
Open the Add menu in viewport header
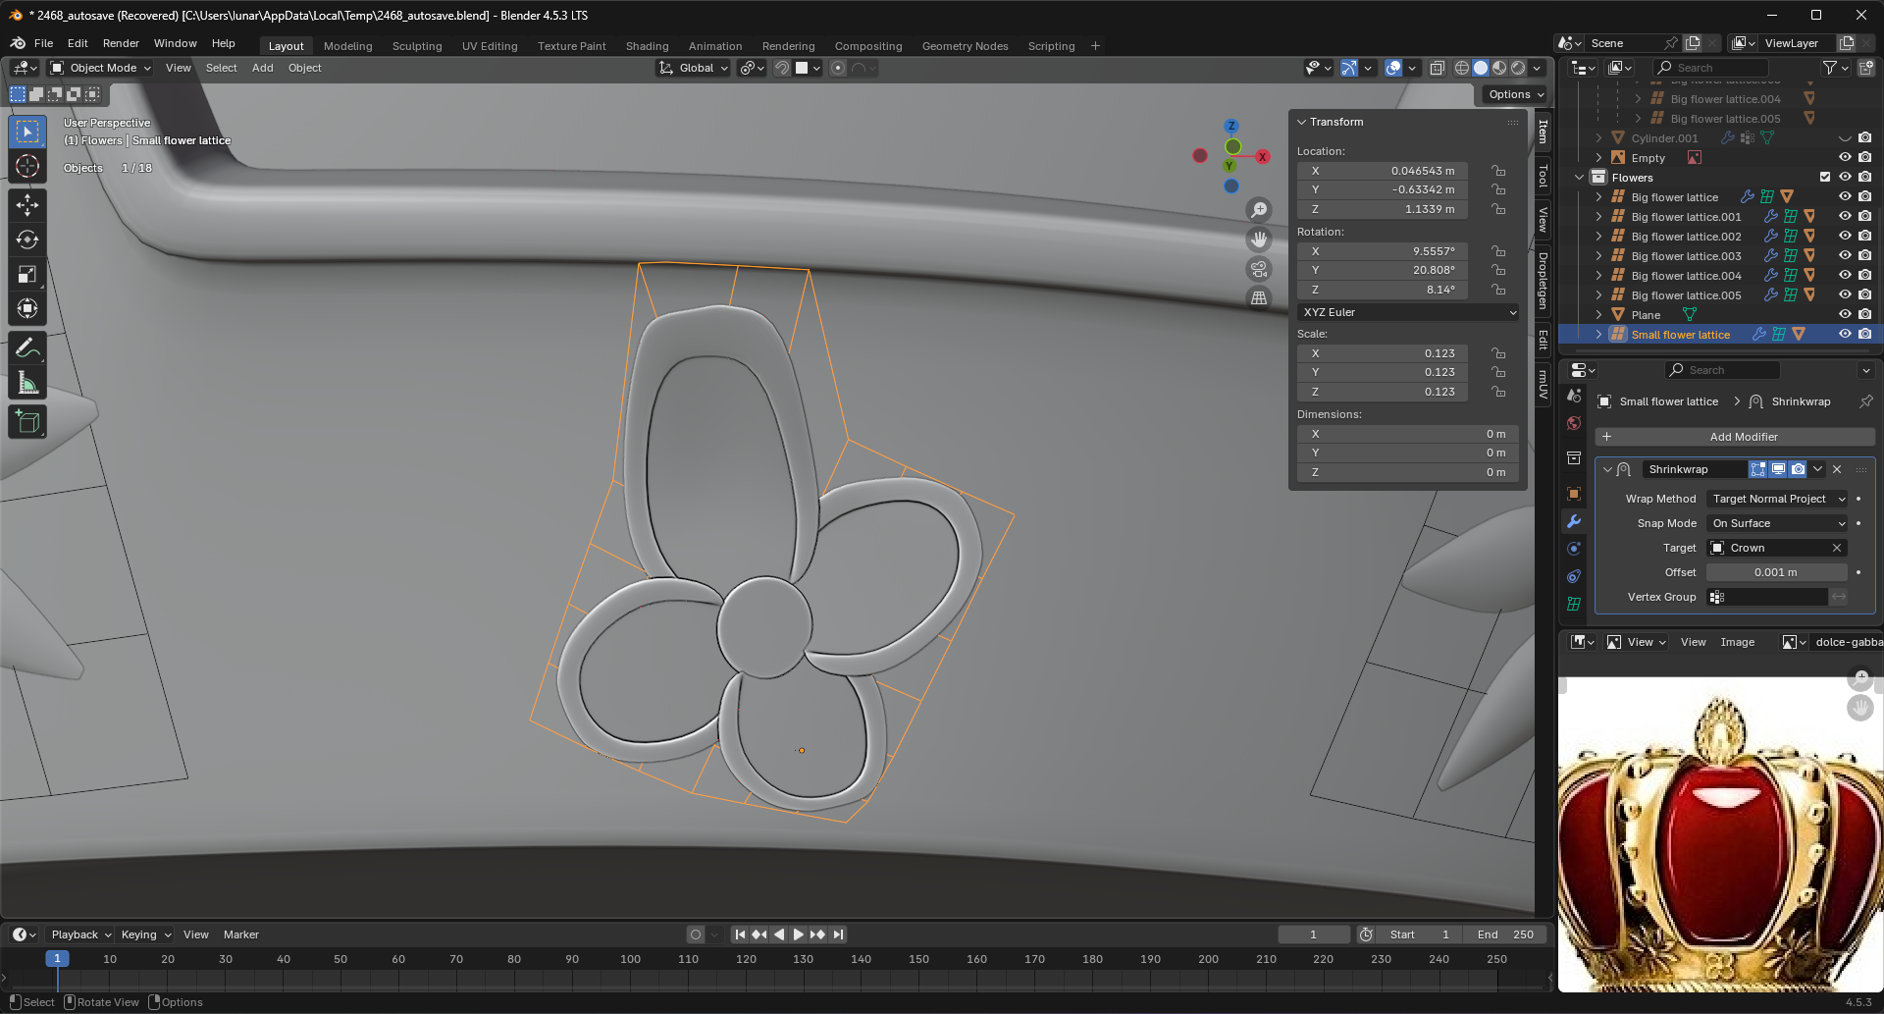[x=262, y=68]
